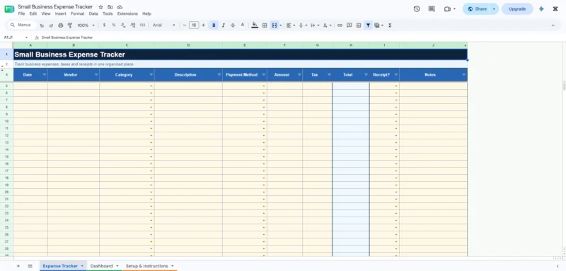Click the Upgrade button
This screenshot has height=271, width=566.
(517, 9)
